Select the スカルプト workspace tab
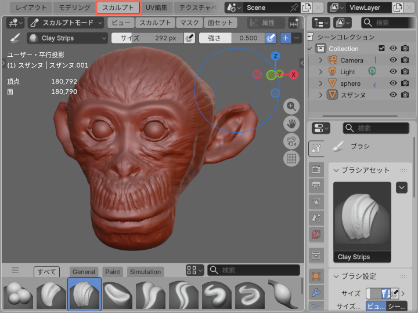This screenshot has width=418, height=313. 118,8
